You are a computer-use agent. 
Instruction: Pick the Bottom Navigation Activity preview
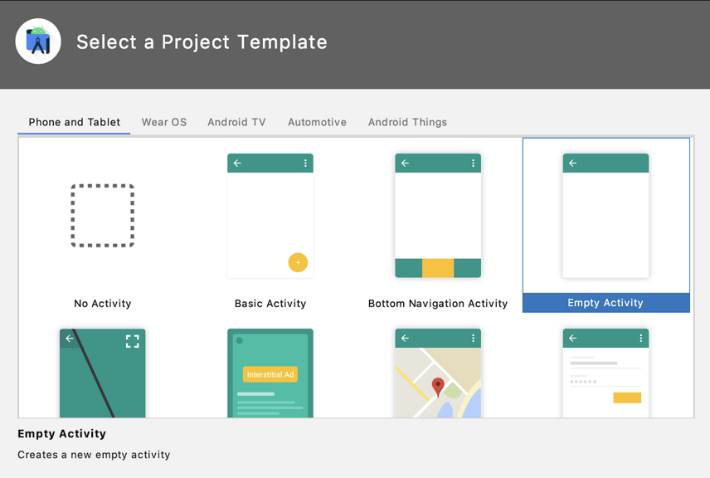coord(438,216)
